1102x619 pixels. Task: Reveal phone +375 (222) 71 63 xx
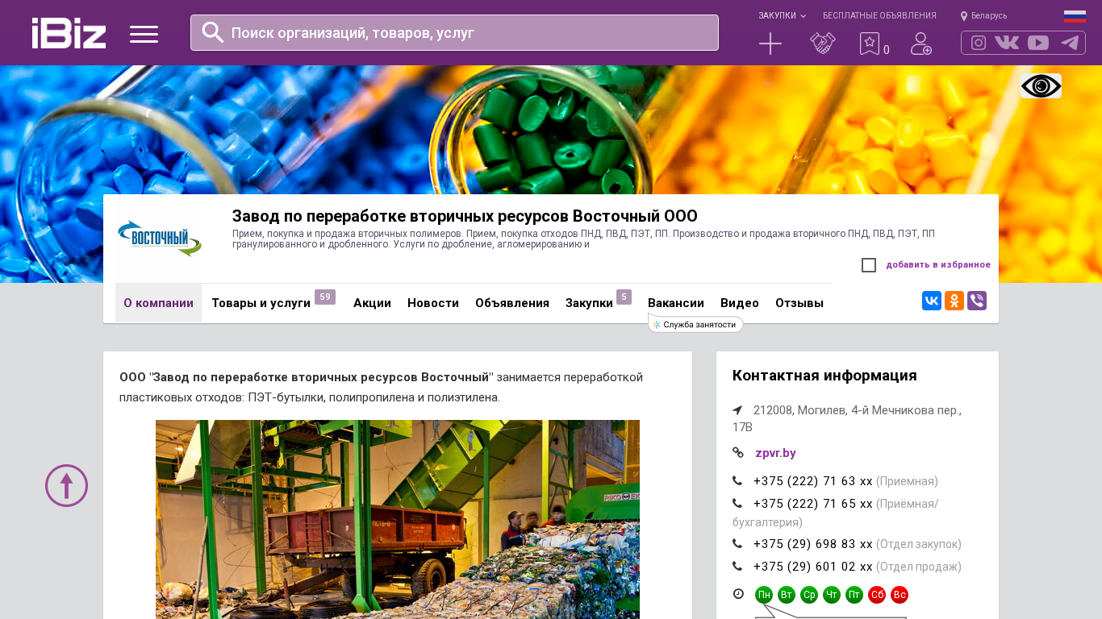coord(813,481)
